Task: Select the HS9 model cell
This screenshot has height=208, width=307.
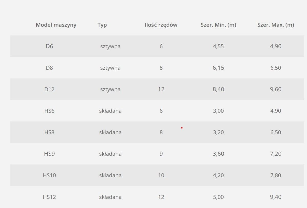Action: click(49, 154)
